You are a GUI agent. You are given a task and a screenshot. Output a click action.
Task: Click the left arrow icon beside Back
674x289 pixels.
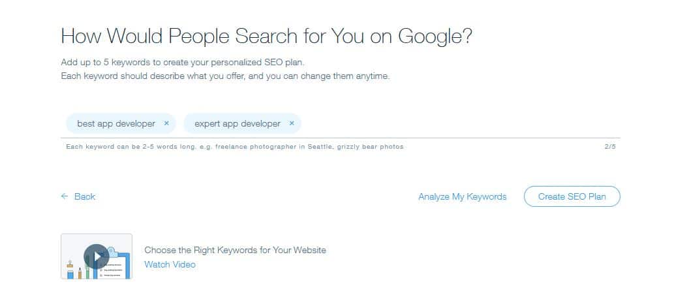coord(65,196)
